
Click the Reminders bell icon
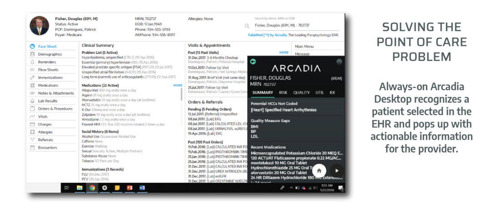pyautogui.click(x=32, y=62)
